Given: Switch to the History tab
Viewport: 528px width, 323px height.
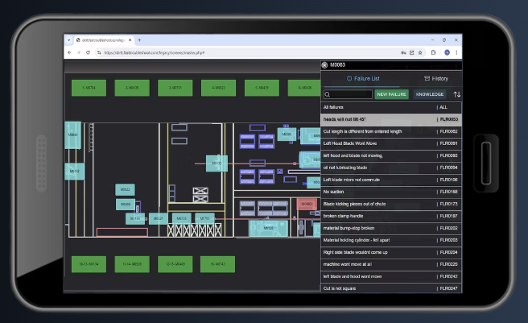Looking at the screenshot, I should click(x=435, y=79).
